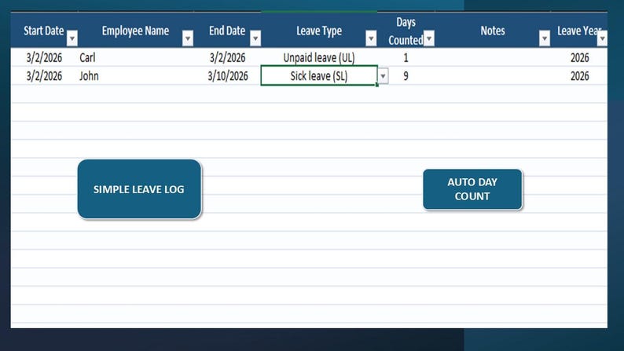This screenshot has height=351, width=624.
Task: Click the AUTO DAY COUNT button
Action: [472, 189]
